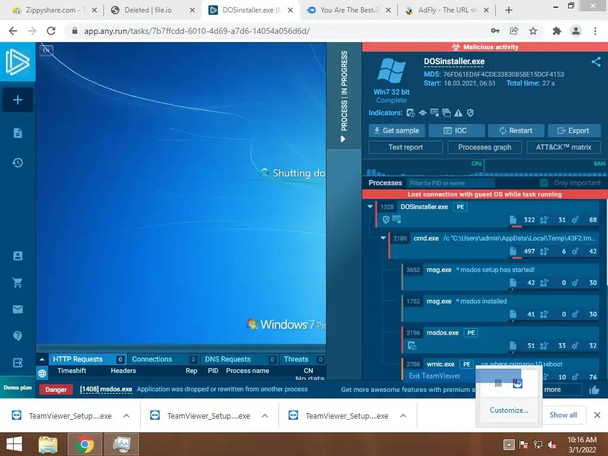Bookmark this page with the star icon
The image size is (608, 456).
pyautogui.click(x=533, y=31)
